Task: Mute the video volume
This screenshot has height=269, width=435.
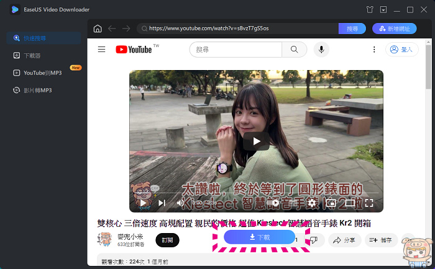Action: pos(181,203)
